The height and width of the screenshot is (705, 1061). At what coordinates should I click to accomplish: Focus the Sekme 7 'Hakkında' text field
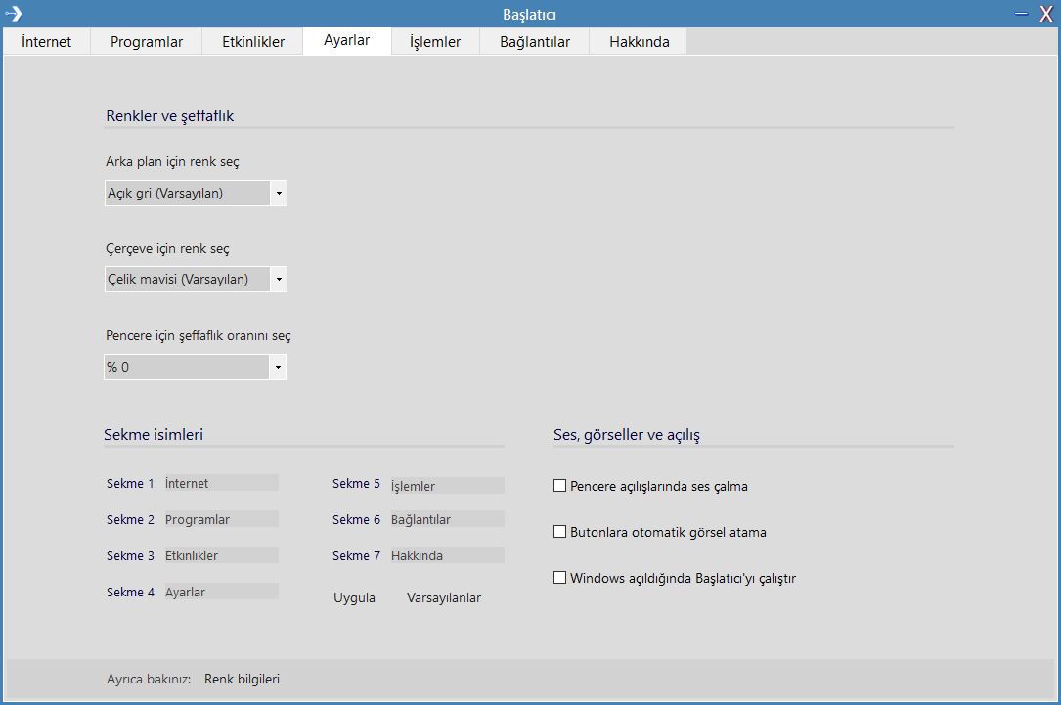coord(447,555)
